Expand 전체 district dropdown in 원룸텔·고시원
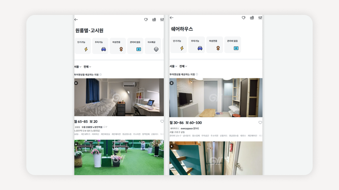339x190 pixels. click(87, 67)
